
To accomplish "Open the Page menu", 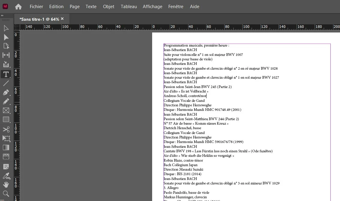I will (x=75, y=7).
